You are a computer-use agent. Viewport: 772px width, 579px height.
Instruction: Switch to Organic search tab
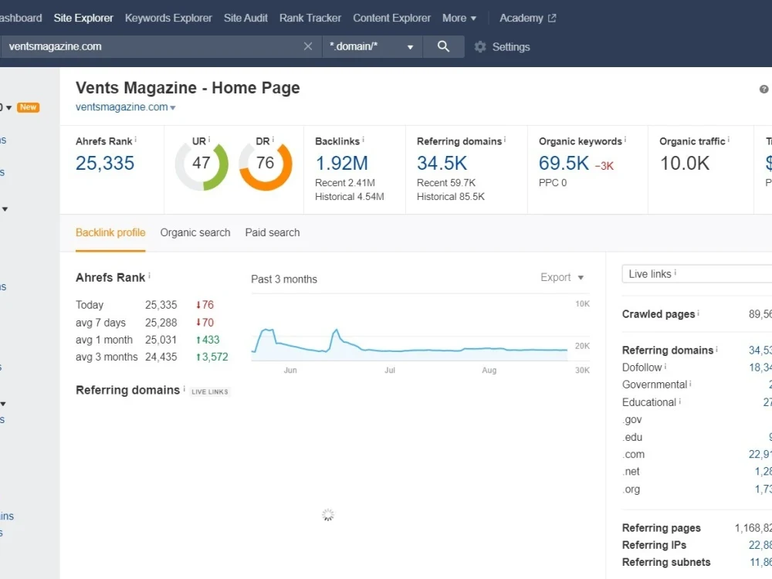pyautogui.click(x=195, y=232)
